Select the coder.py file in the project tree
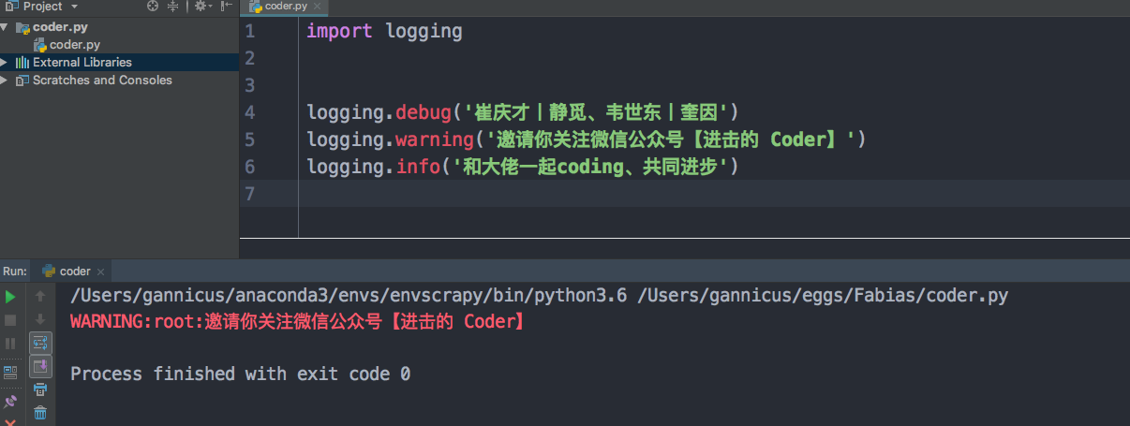Screen dimensions: 1130x426 pos(74,45)
